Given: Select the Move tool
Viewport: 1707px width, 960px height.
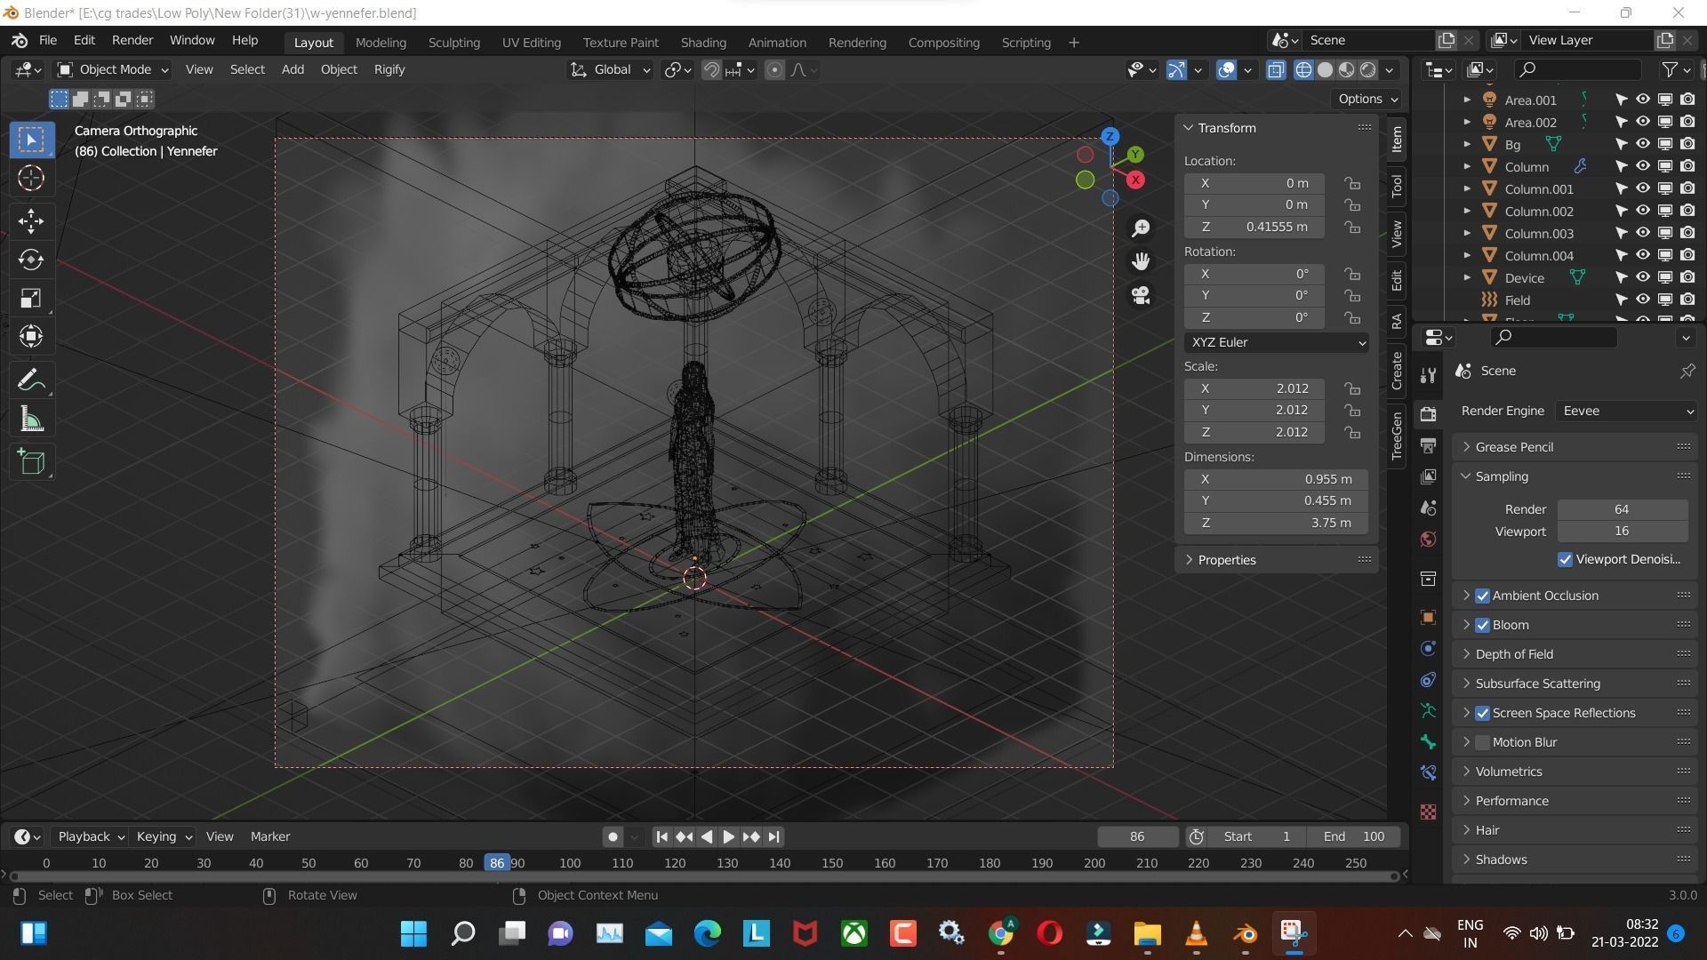Looking at the screenshot, I should click(30, 220).
